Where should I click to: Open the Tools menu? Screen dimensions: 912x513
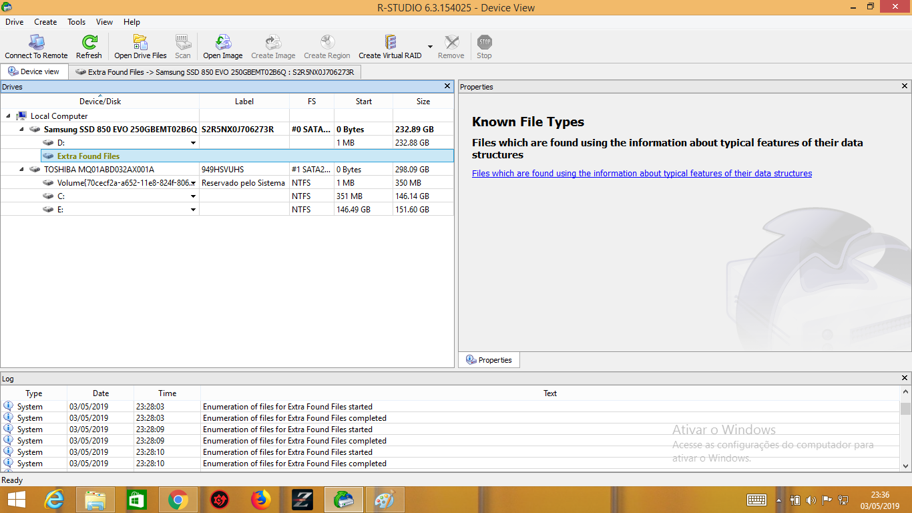point(77,22)
